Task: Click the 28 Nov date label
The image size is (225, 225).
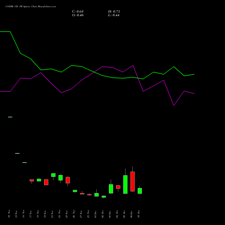Action: (88, 214)
